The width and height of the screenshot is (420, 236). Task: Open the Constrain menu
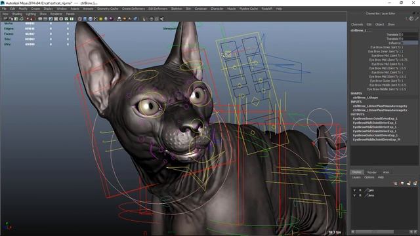coord(201,9)
